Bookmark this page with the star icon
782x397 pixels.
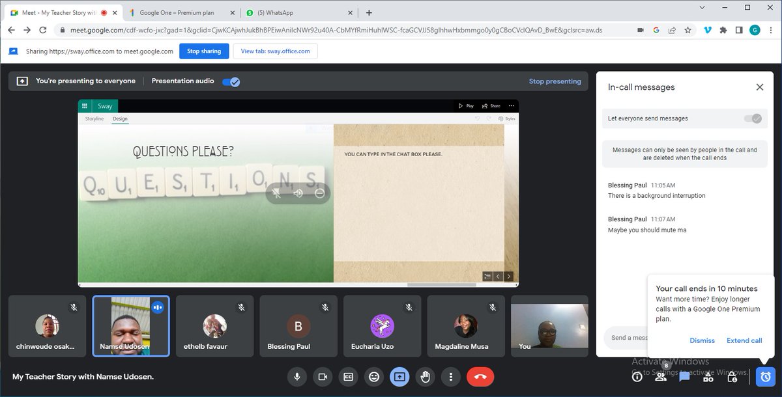(x=688, y=30)
